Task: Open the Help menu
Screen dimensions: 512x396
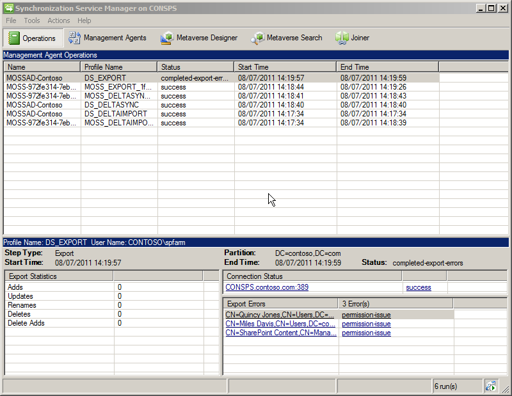Action: point(84,20)
